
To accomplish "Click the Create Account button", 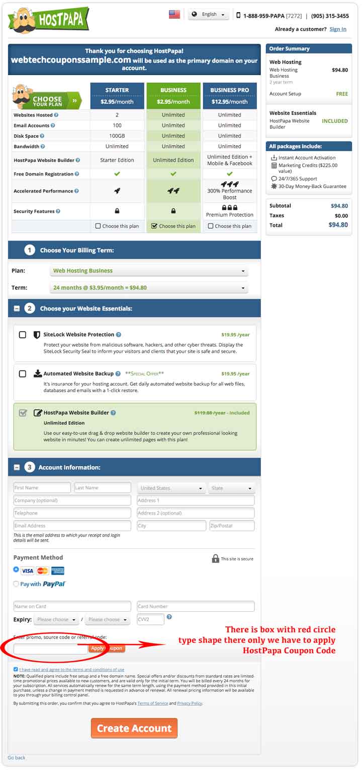I will (x=134, y=728).
